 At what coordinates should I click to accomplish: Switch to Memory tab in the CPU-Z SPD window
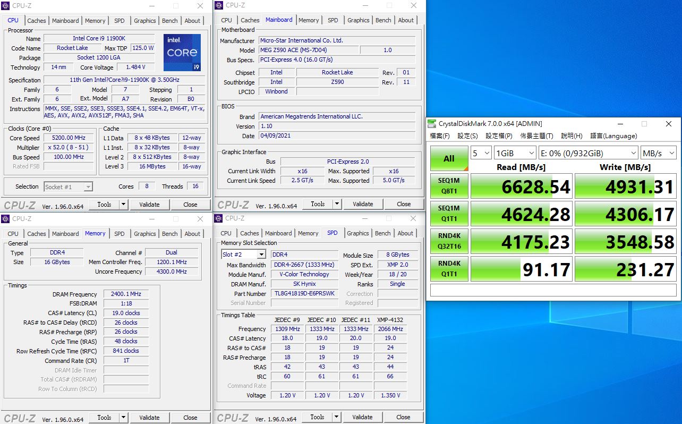point(308,233)
